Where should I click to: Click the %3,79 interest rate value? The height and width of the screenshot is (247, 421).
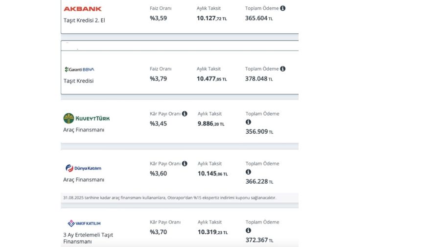(x=159, y=79)
